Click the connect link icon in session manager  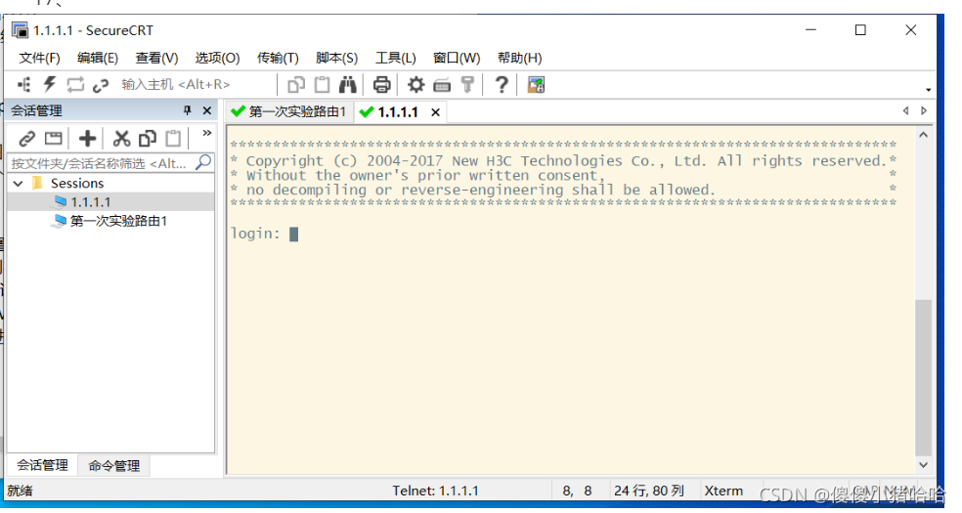[26, 139]
